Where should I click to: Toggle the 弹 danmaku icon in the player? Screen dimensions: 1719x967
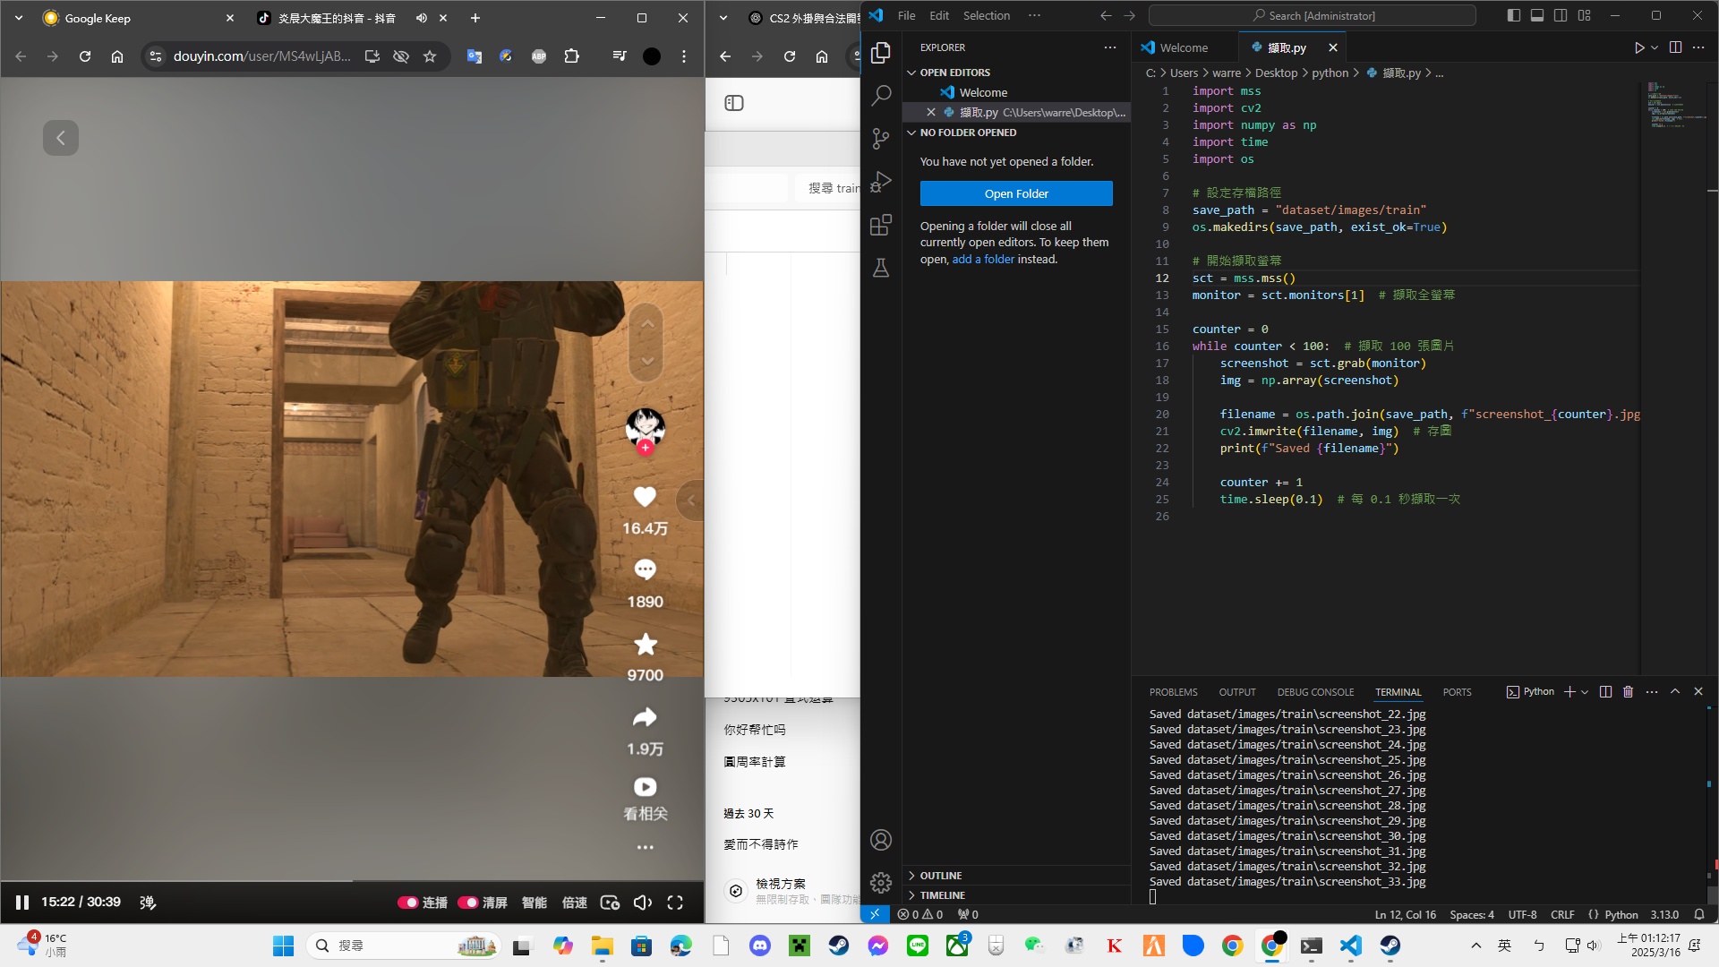148,903
